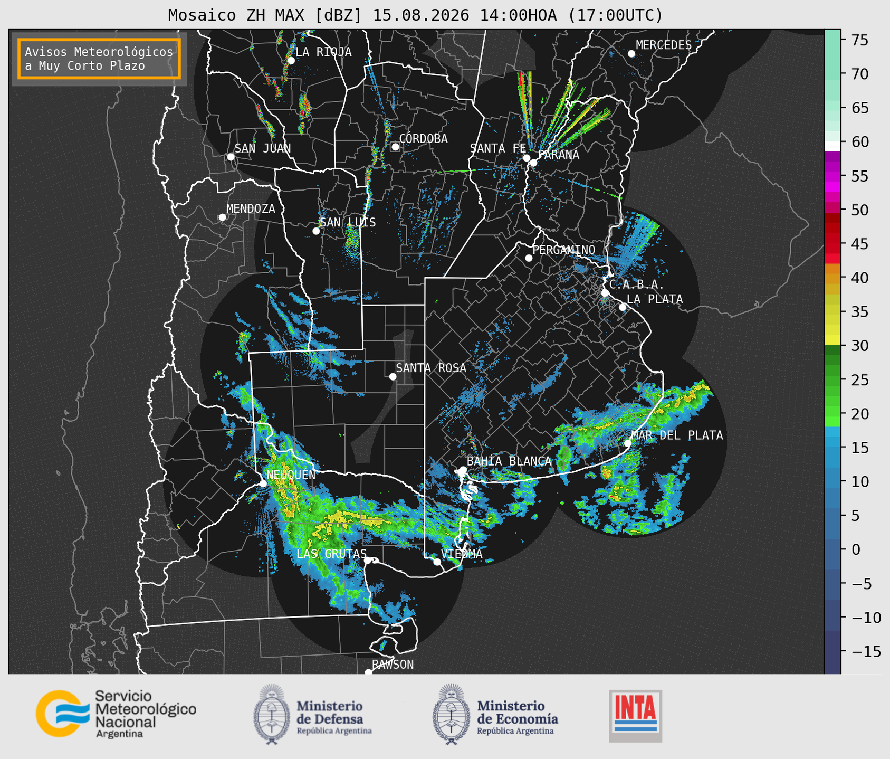The height and width of the screenshot is (759, 890).
Task: Click the magenta 55 dBZ scale segment
Action: point(832,176)
